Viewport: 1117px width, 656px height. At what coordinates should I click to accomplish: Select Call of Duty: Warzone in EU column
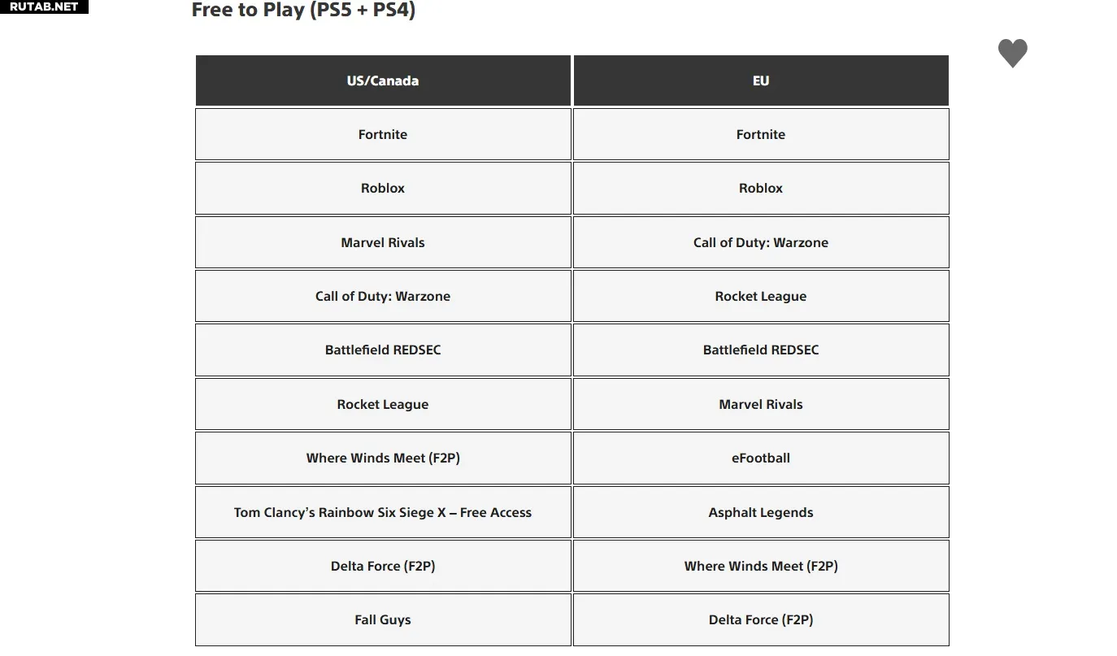point(761,242)
